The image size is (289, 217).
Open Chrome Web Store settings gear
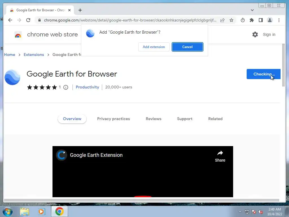[x=255, y=34]
